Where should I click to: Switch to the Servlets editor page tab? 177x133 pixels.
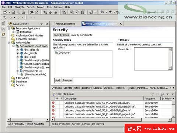coord(68,88)
